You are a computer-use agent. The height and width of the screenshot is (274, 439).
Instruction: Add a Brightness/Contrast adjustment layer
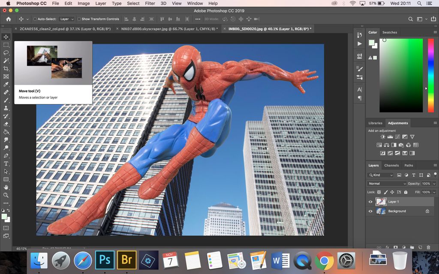(382, 136)
